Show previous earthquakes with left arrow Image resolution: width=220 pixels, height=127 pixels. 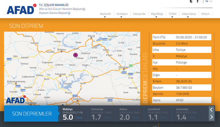click(x=212, y=110)
